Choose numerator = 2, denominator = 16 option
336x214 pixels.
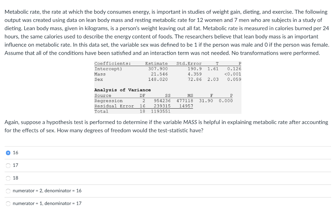coord(8,190)
